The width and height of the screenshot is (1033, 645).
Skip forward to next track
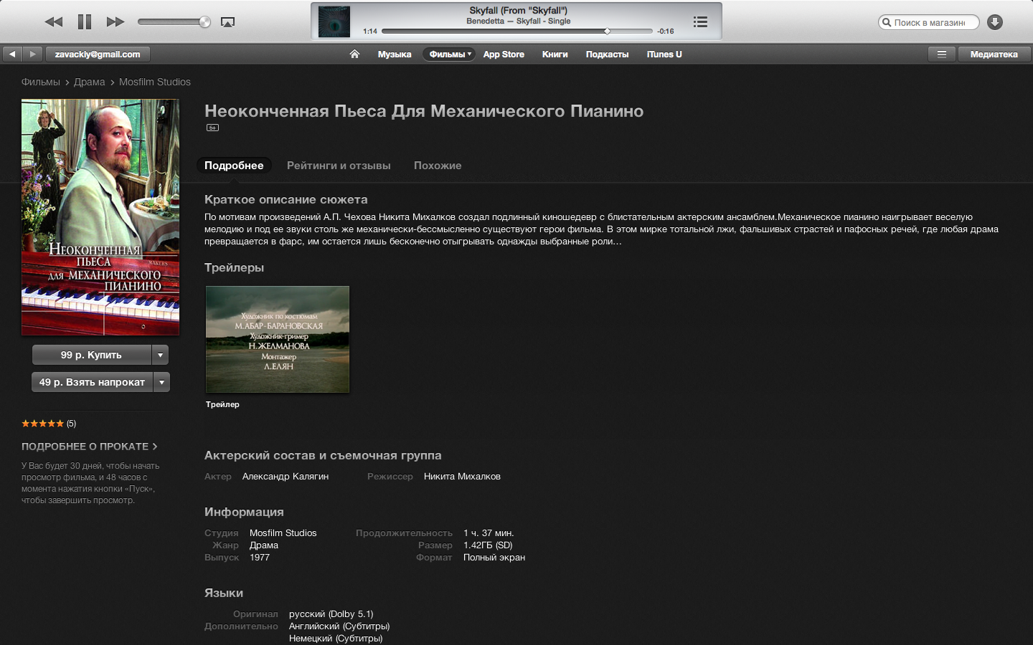(115, 22)
